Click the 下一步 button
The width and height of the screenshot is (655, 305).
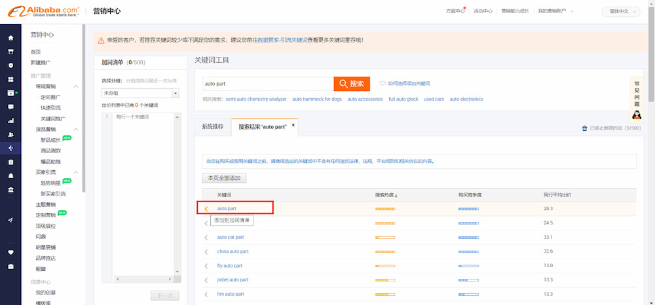point(165,296)
